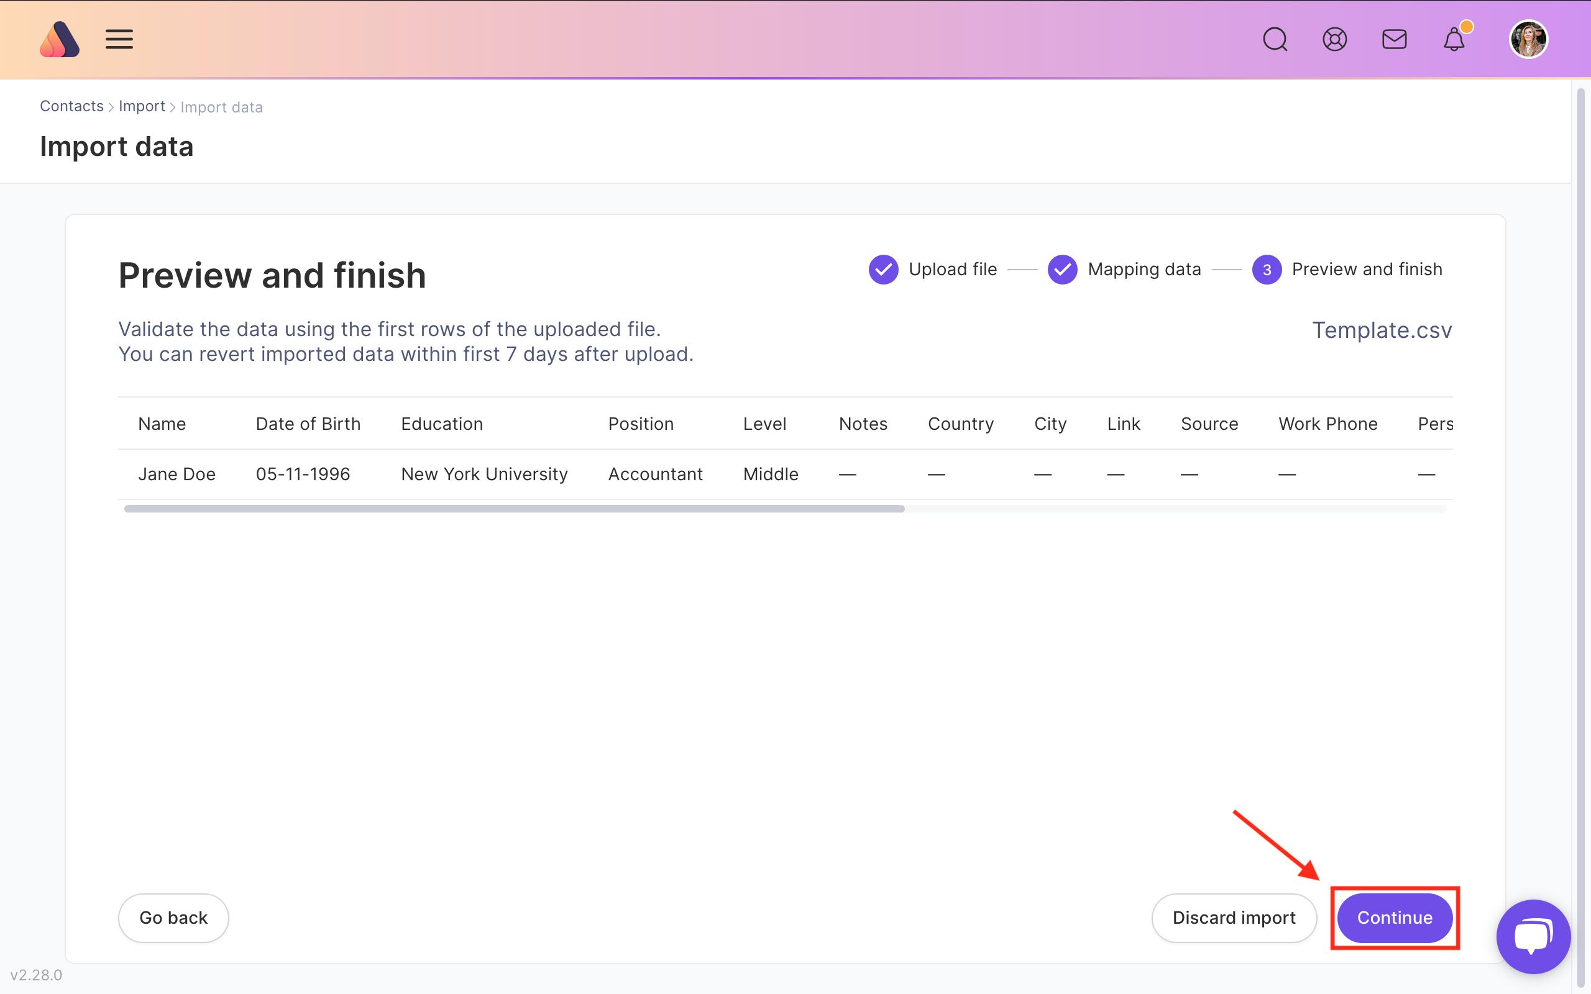Click the Position column header
This screenshot has height=994, width=1591.
pyautogui.click(x=641, y=424)
